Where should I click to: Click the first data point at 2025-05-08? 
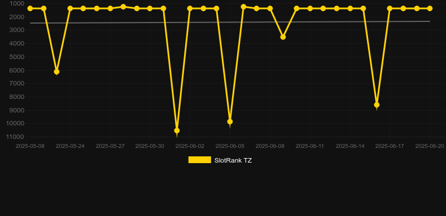pyautogui.click(x=30, y=8)
